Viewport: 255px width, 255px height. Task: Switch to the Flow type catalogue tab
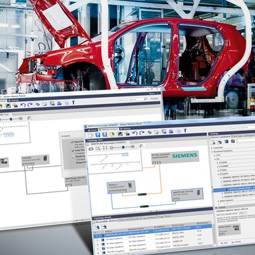pyautogui.click(x=242, y=136)
